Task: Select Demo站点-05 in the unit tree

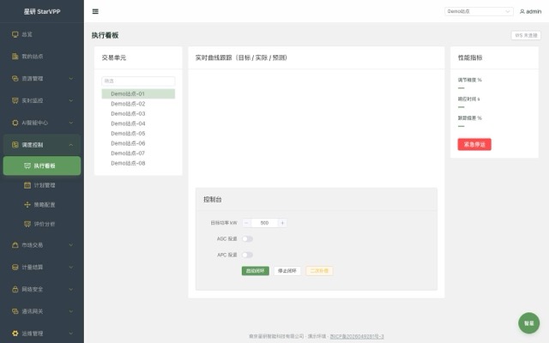Action: 138,134
